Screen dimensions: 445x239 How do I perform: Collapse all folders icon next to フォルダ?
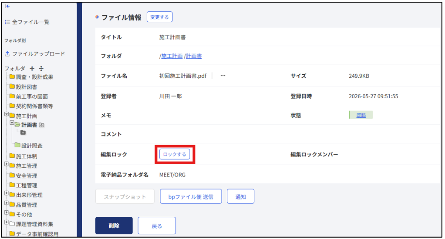click(32, 68)
